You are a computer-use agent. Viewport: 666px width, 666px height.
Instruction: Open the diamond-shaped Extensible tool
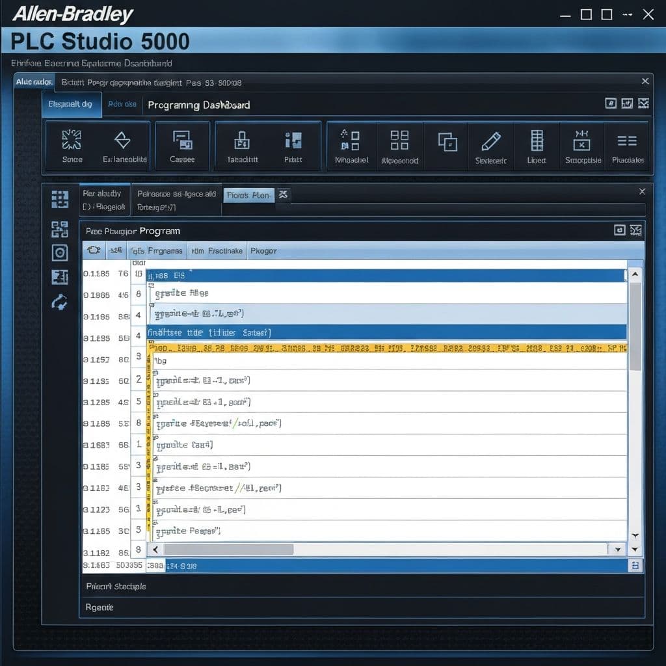click(x=122, y=140)
